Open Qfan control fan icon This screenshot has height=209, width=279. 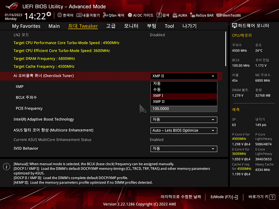[105, 15]
